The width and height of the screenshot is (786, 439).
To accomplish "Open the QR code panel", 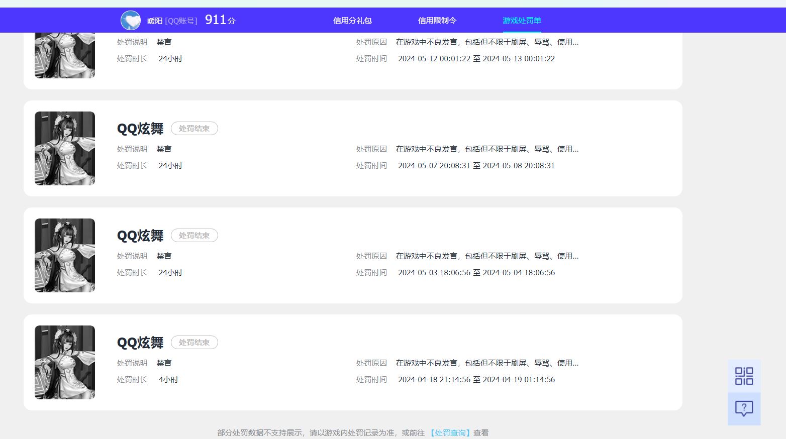I will [744, 375].
